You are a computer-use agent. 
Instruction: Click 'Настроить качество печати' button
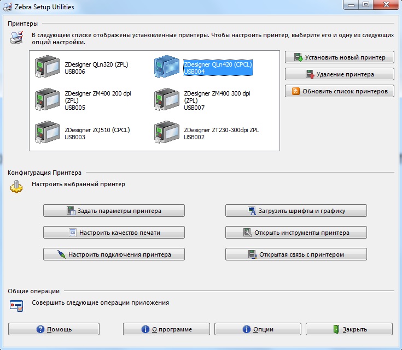tap(114, 232)
